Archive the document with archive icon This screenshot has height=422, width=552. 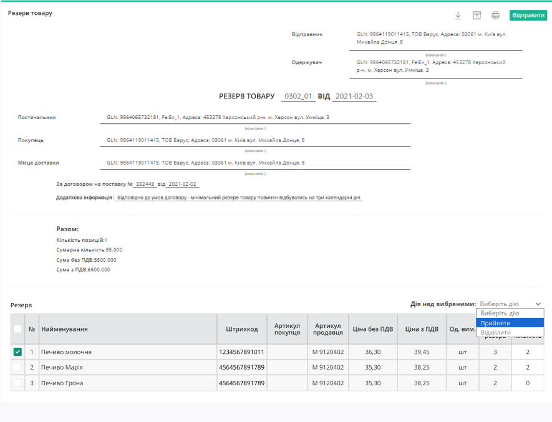477,16
